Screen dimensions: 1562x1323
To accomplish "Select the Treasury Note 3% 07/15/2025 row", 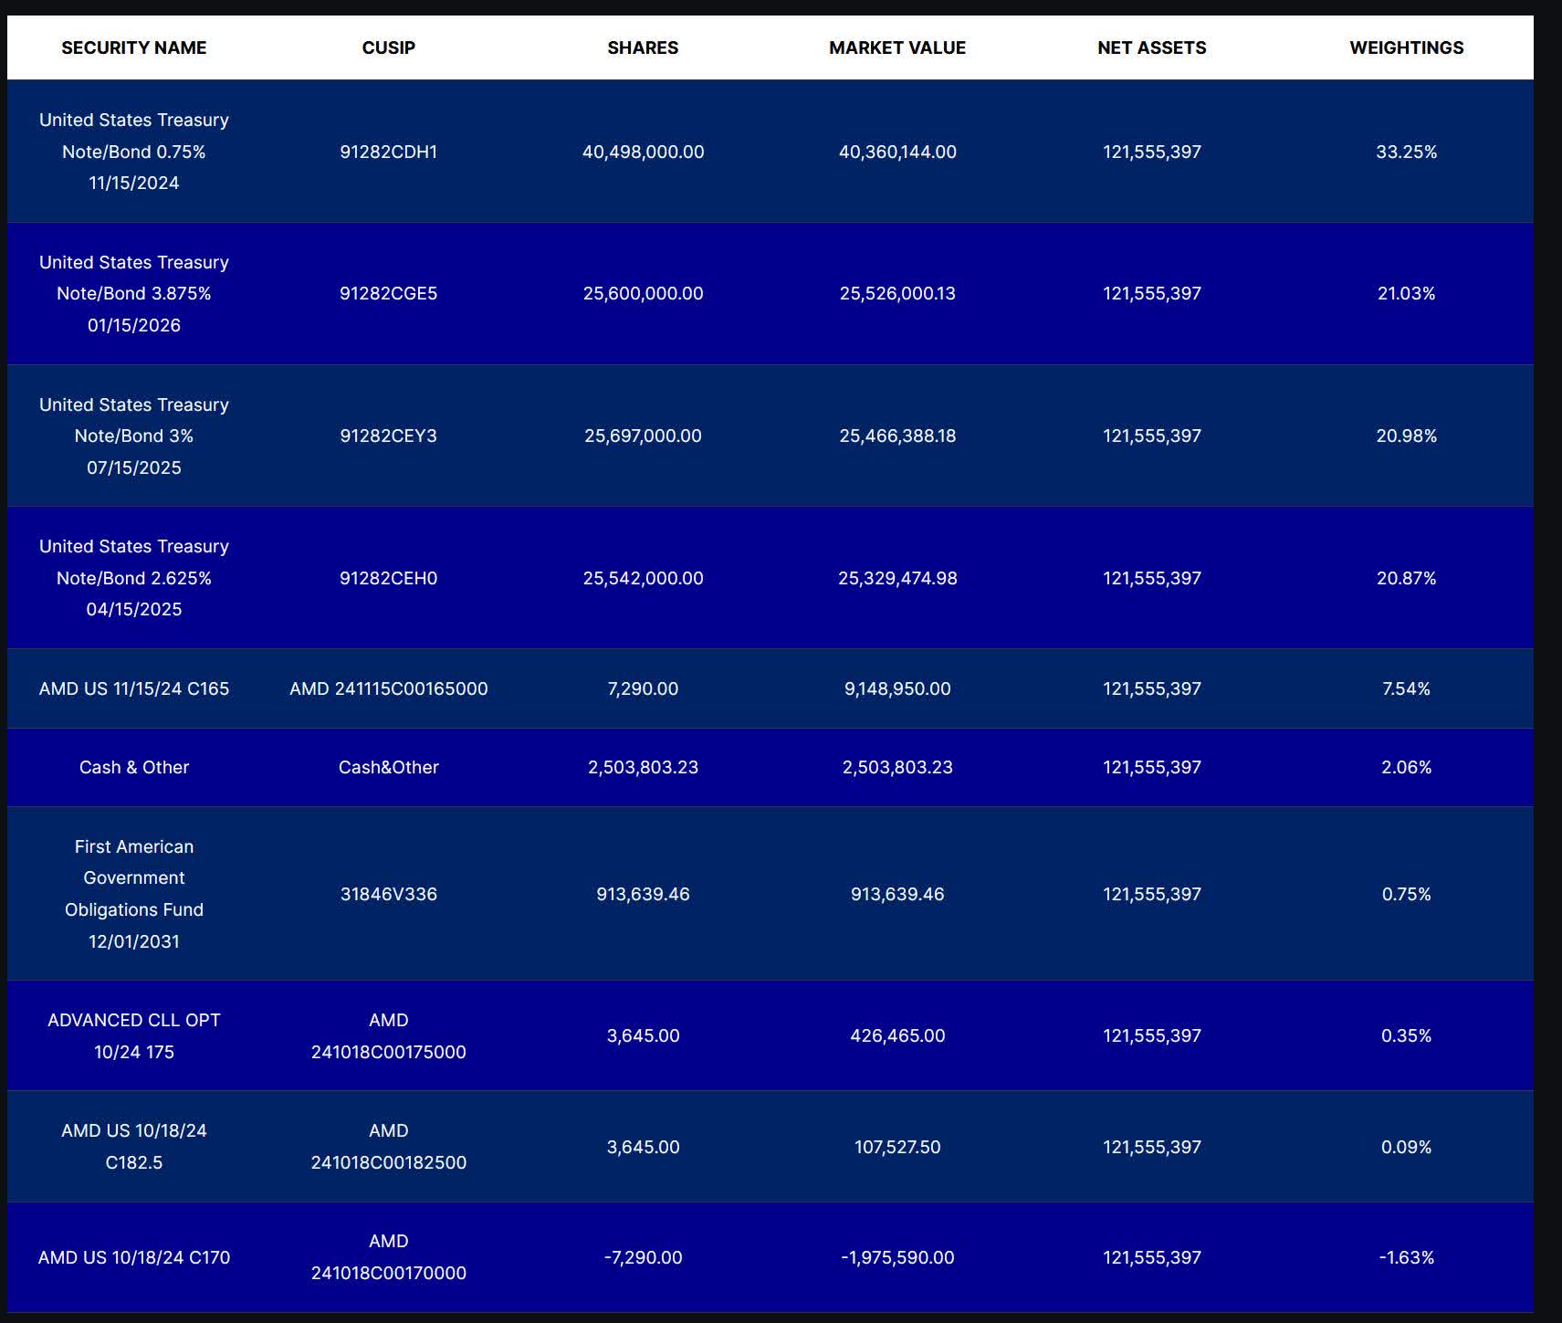I will 781,436.
